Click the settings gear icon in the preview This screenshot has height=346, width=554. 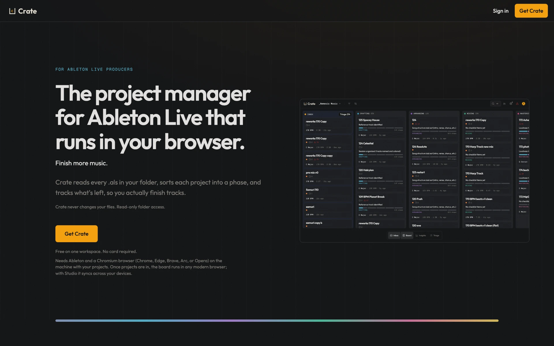511,104
